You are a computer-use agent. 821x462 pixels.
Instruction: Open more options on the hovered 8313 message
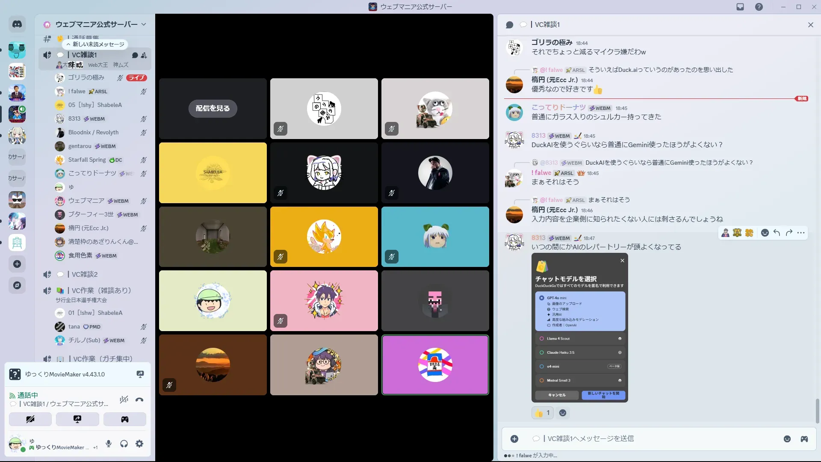801,233
